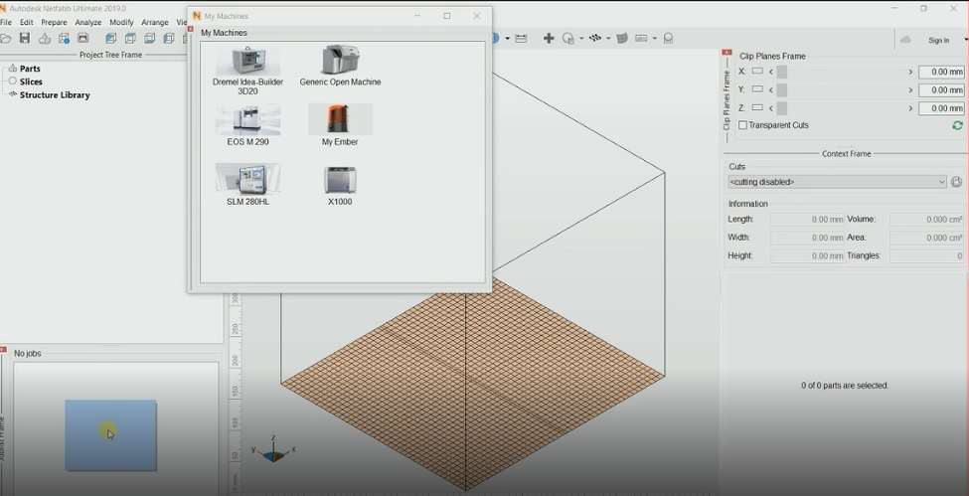Click X clip plane left arrow
The image size is (969, 496).
tap(770, 72)
